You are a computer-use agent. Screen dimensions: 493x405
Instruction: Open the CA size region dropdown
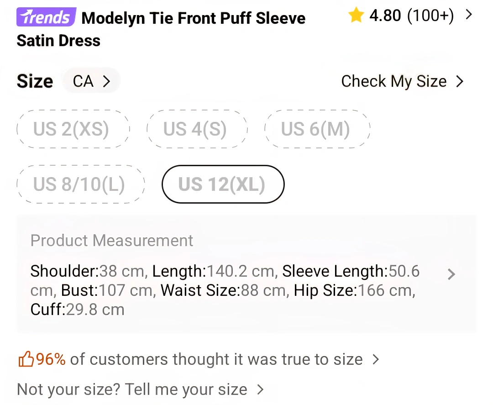pyautogui.click(x=92, y=82)
